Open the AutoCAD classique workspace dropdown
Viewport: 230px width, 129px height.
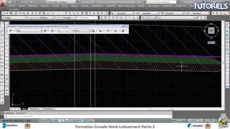[x=61, y=2]
